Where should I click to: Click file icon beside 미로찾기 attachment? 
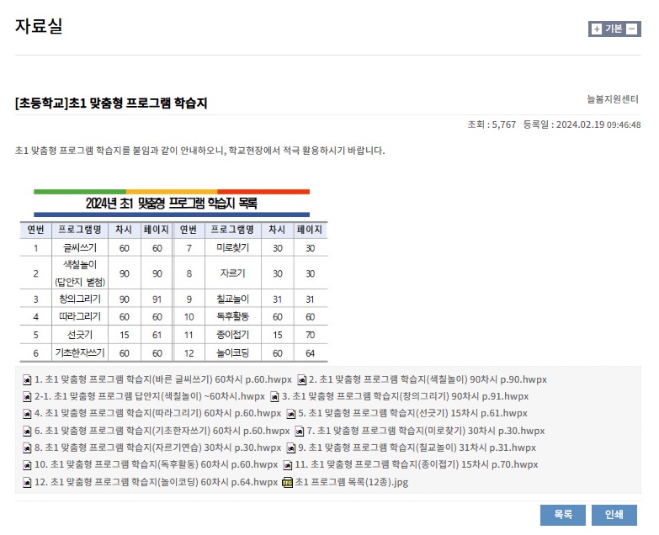point(300,432)
